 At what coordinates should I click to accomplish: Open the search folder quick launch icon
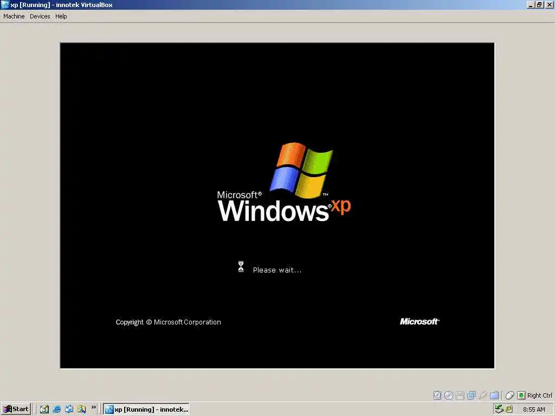pos(82,409)
